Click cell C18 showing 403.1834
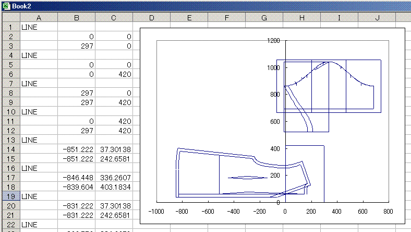The image size is (411, 232). (114, 187)
